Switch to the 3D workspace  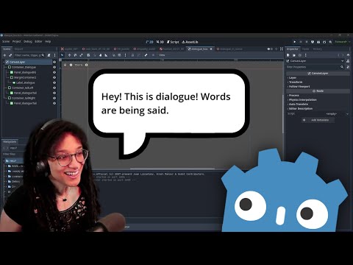(160, 42)
